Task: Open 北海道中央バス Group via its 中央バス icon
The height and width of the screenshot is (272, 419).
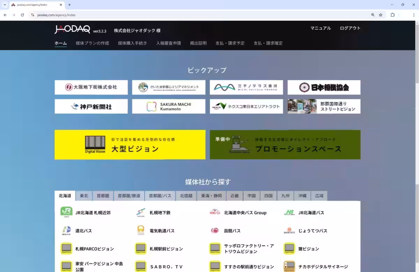Action: click(215, 212)
